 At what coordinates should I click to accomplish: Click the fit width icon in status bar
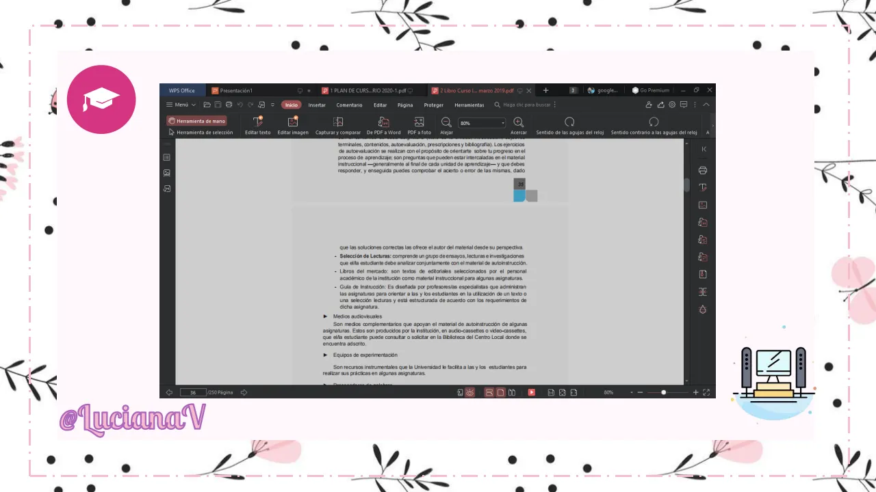574,392
